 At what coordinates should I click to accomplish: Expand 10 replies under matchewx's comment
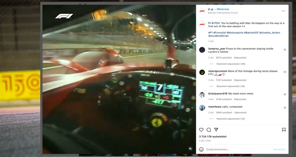point(231,119)
